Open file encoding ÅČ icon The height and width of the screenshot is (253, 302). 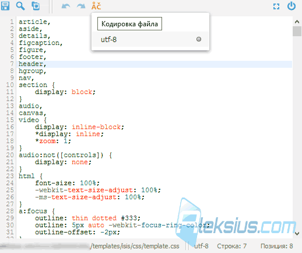coord(96,6)
